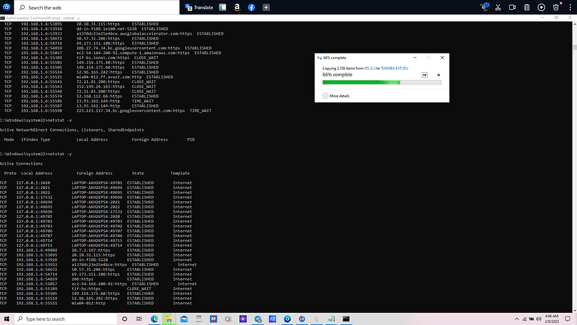Open the calculator icon in top toolbar
Image resolution: width=577 pixels, height=325 pixels.
tap(527, 7)
